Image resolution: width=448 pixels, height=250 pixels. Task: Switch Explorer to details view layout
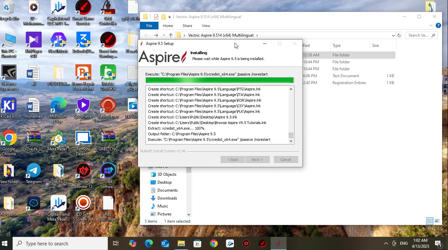(430, 221)
